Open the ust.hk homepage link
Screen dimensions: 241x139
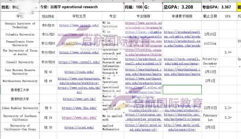tap(79, 99)
